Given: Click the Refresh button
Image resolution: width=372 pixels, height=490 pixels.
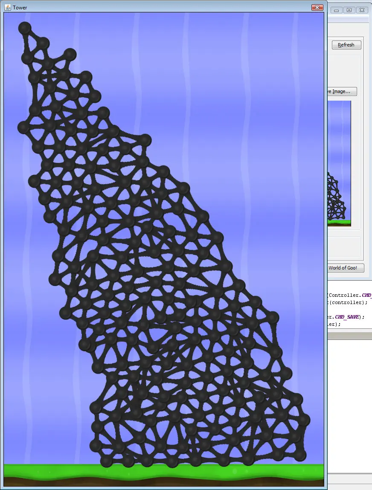Looking at the screenshot, I should click(x=346, y=45).
